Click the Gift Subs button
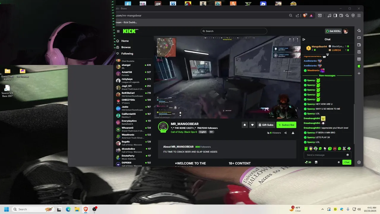The height and width of the screenshot is (214, 380). tap(266, 125)
